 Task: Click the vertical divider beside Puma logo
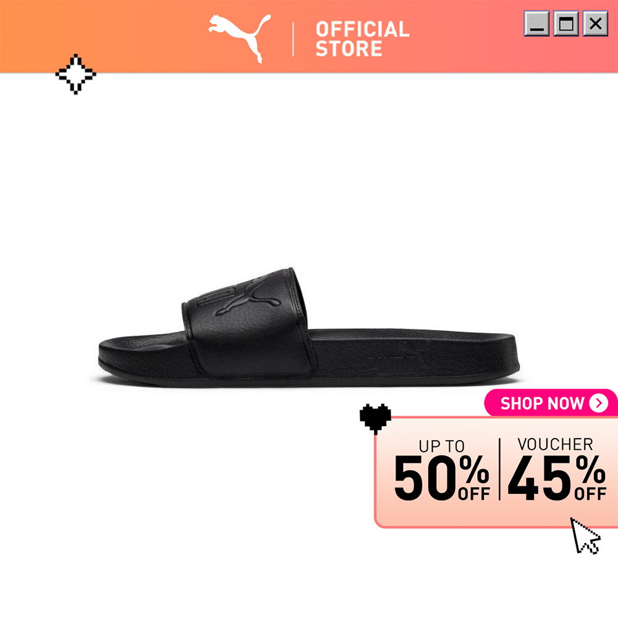point(293,39)
